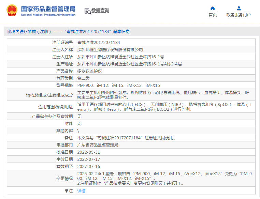Go to 首页 text link

tap(213, 15)
